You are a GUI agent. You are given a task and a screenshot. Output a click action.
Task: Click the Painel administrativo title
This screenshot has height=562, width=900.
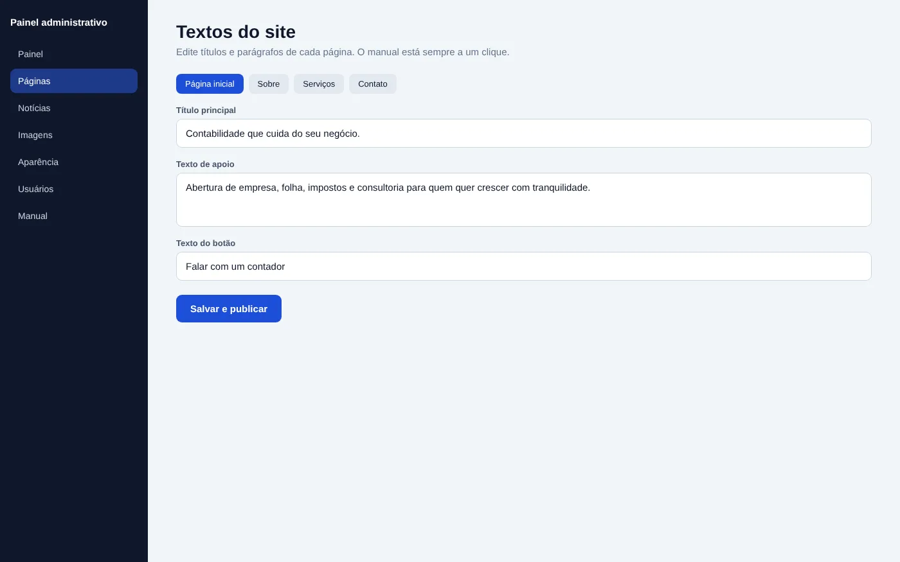(x=59, y=22)
